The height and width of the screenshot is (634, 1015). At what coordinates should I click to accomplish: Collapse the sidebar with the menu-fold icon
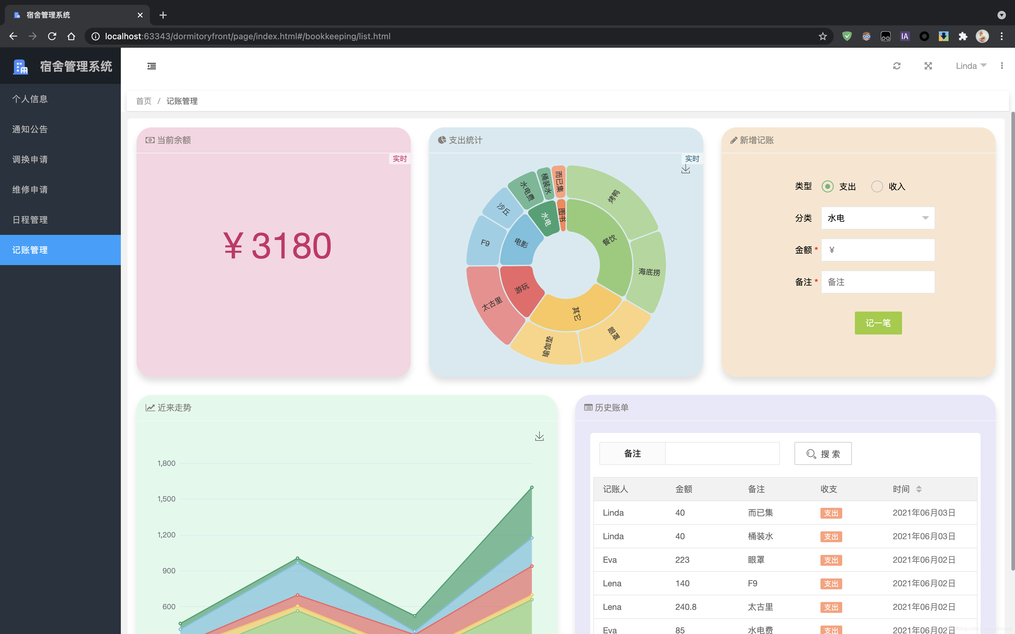[x=151, y=66]
